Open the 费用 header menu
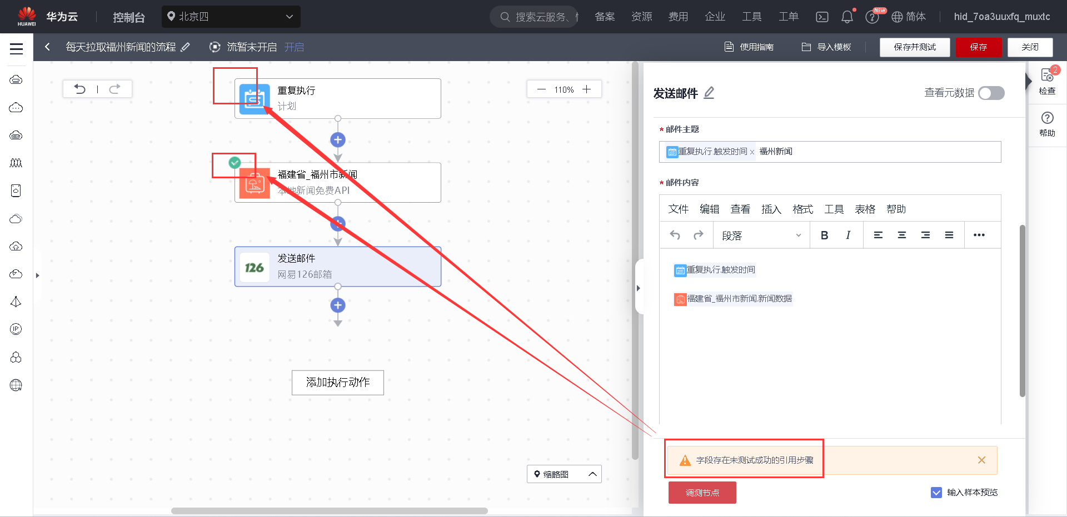The width and height of the screenshot is (1067, 517). coord(678,17)
